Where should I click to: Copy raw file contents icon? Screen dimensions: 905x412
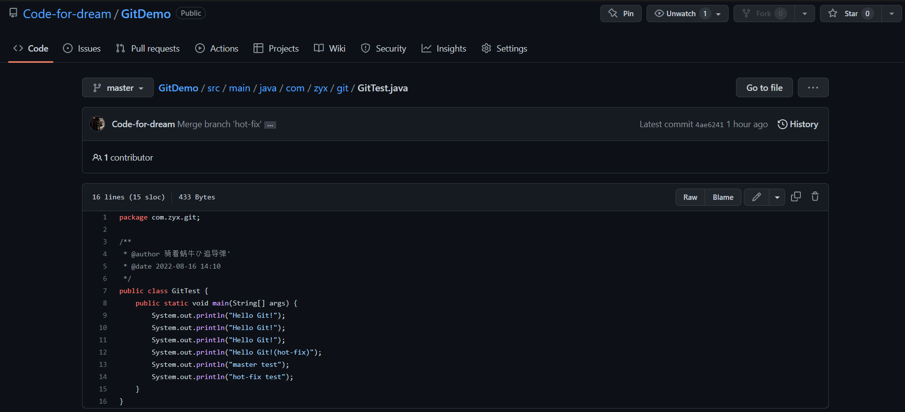(796, 196)
